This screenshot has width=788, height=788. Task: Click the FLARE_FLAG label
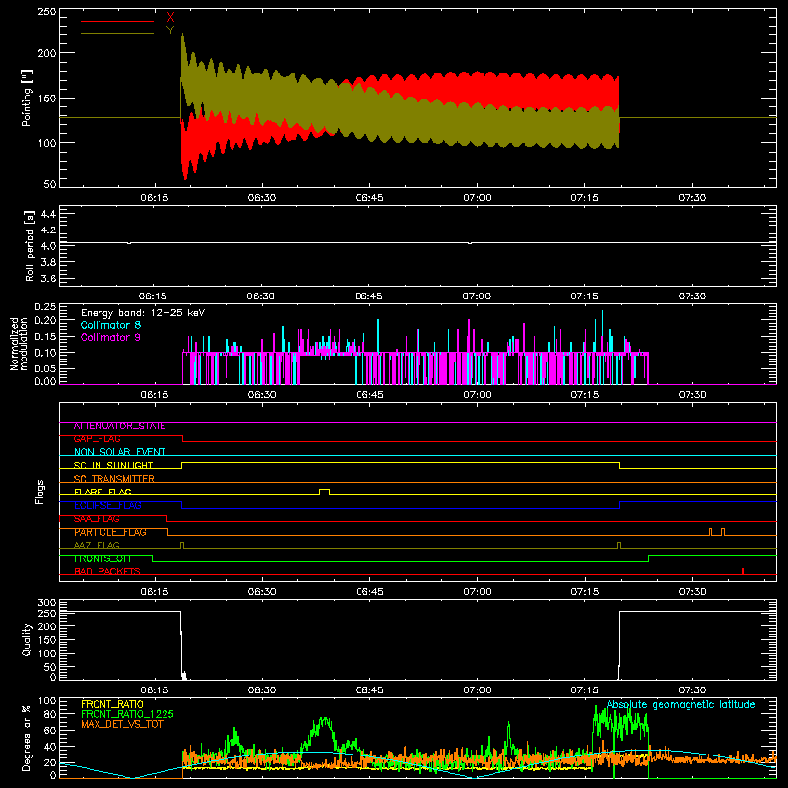[102, 492]
